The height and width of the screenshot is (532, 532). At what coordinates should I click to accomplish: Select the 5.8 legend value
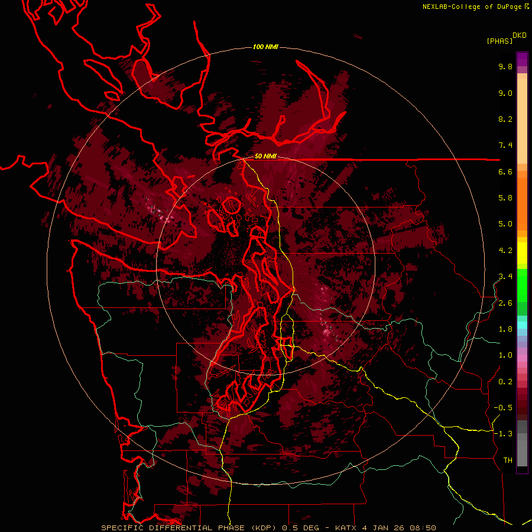pos(505,197)
